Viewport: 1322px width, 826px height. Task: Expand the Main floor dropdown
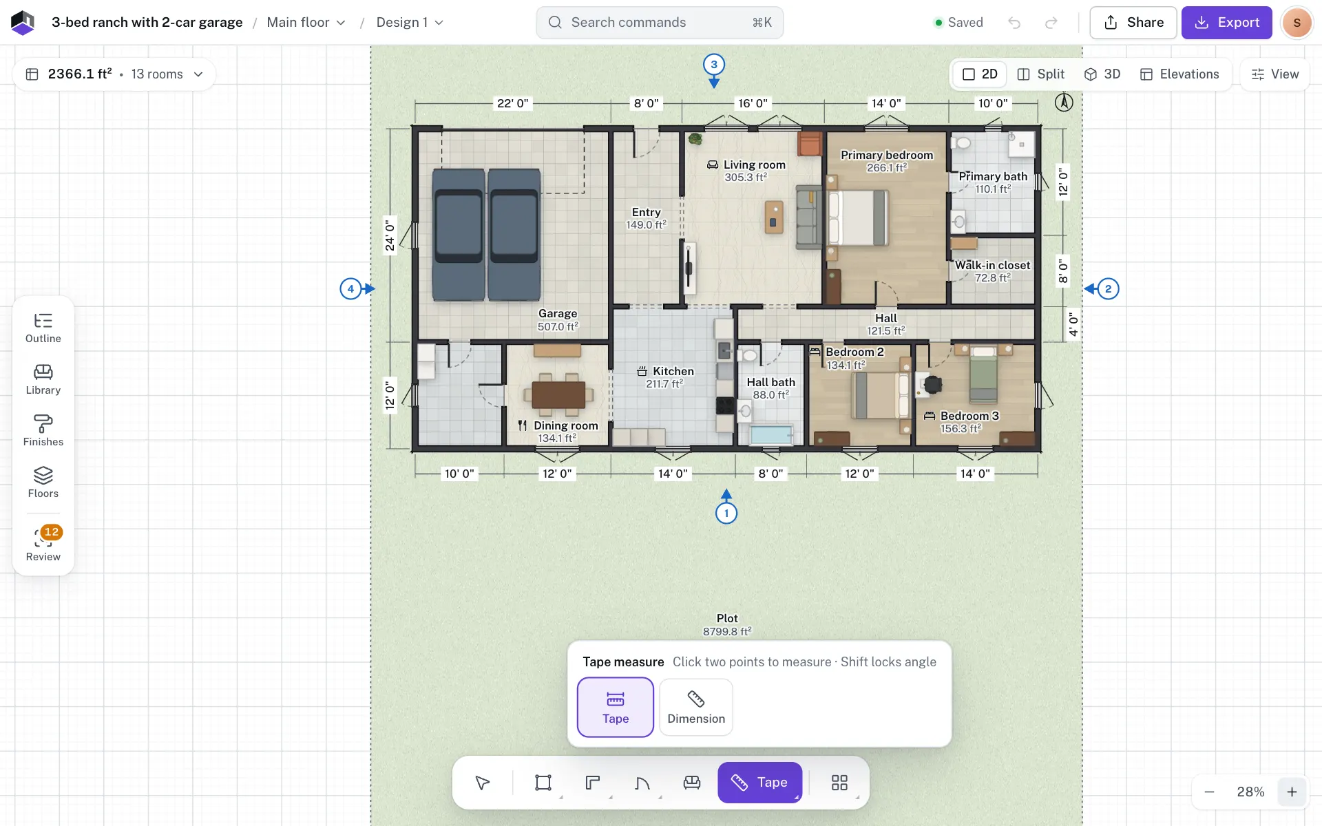click(306, 23)
